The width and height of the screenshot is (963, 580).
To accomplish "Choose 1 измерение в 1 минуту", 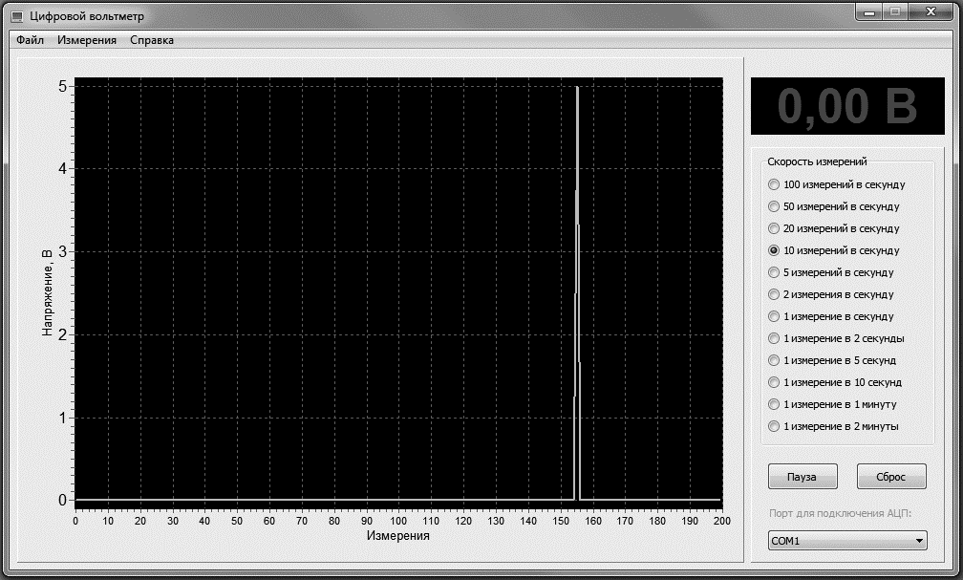I will click(832, 404).
